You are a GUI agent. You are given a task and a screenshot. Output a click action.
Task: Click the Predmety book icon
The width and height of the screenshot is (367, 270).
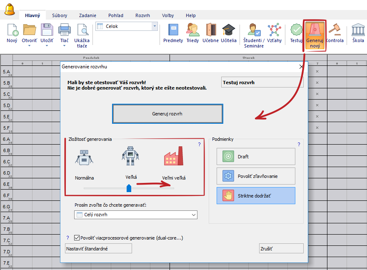[173, 30]
